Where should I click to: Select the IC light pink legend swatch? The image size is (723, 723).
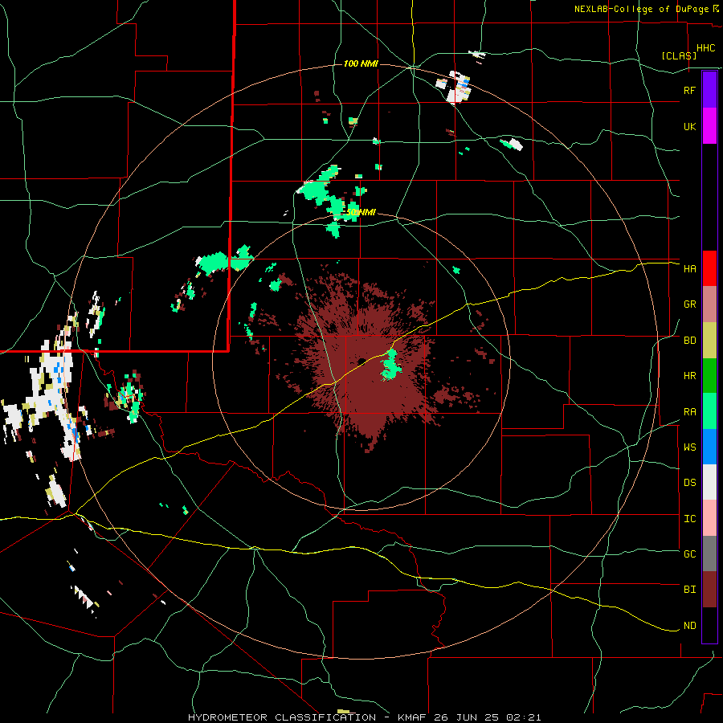(x=709, y=518)
